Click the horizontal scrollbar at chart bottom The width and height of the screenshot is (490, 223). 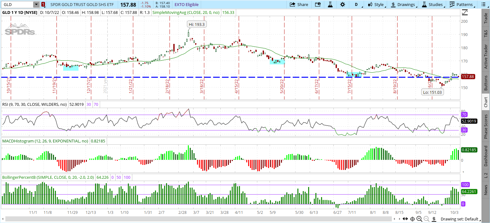pyautogui.click(x=198, y=219)
